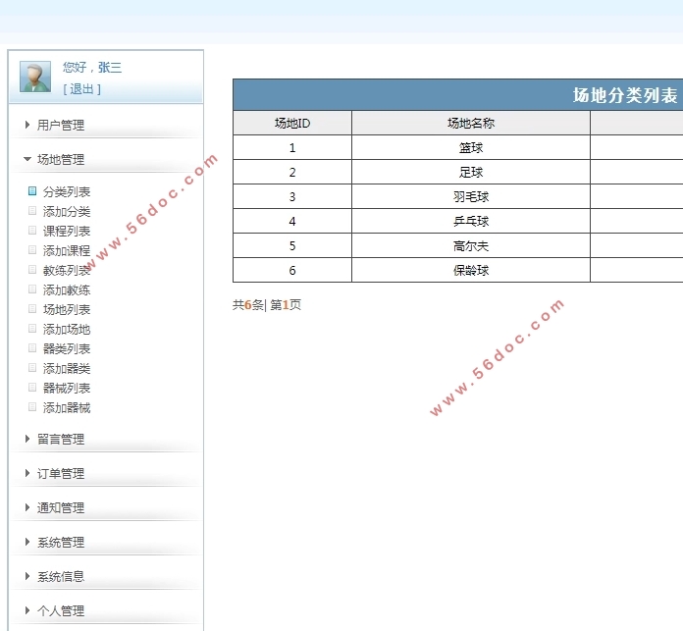The height and width of the screenshot is (631, 683).
Task: Click the icon beside 添加分类
Action: coord(32,212)
